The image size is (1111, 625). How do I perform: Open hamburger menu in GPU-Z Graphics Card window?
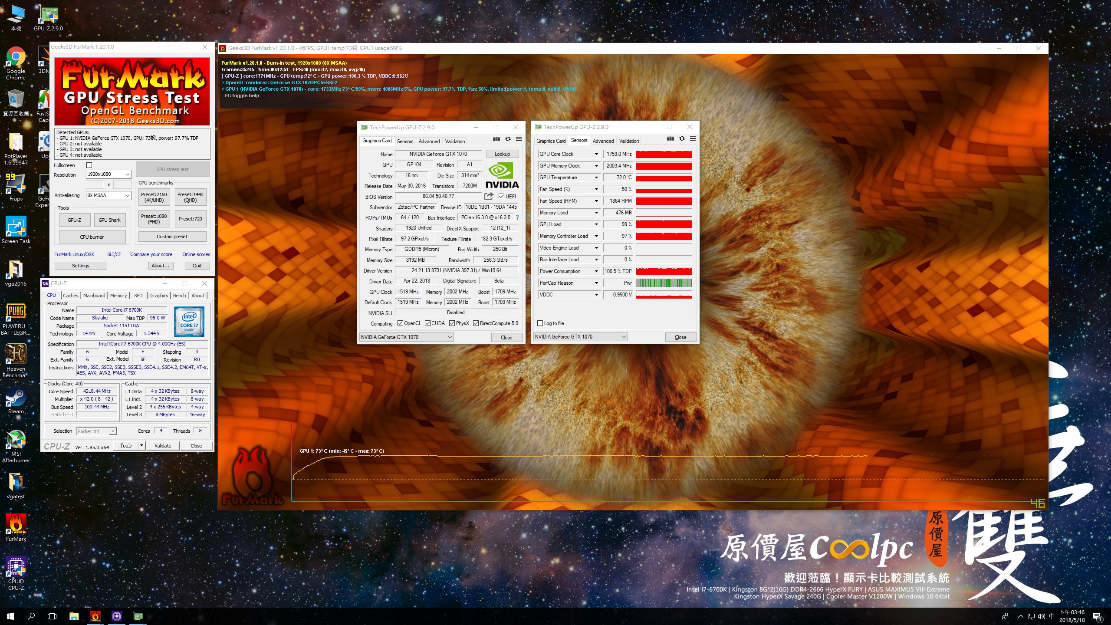(519, 139)
